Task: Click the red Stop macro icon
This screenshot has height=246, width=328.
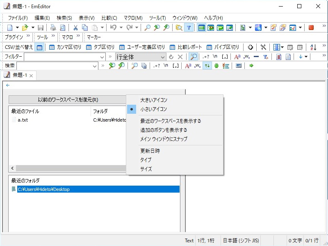Action: (311, 28)
